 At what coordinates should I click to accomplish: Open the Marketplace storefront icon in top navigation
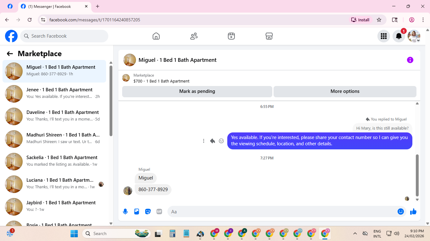pyautogui.click(x=269, y=36)
